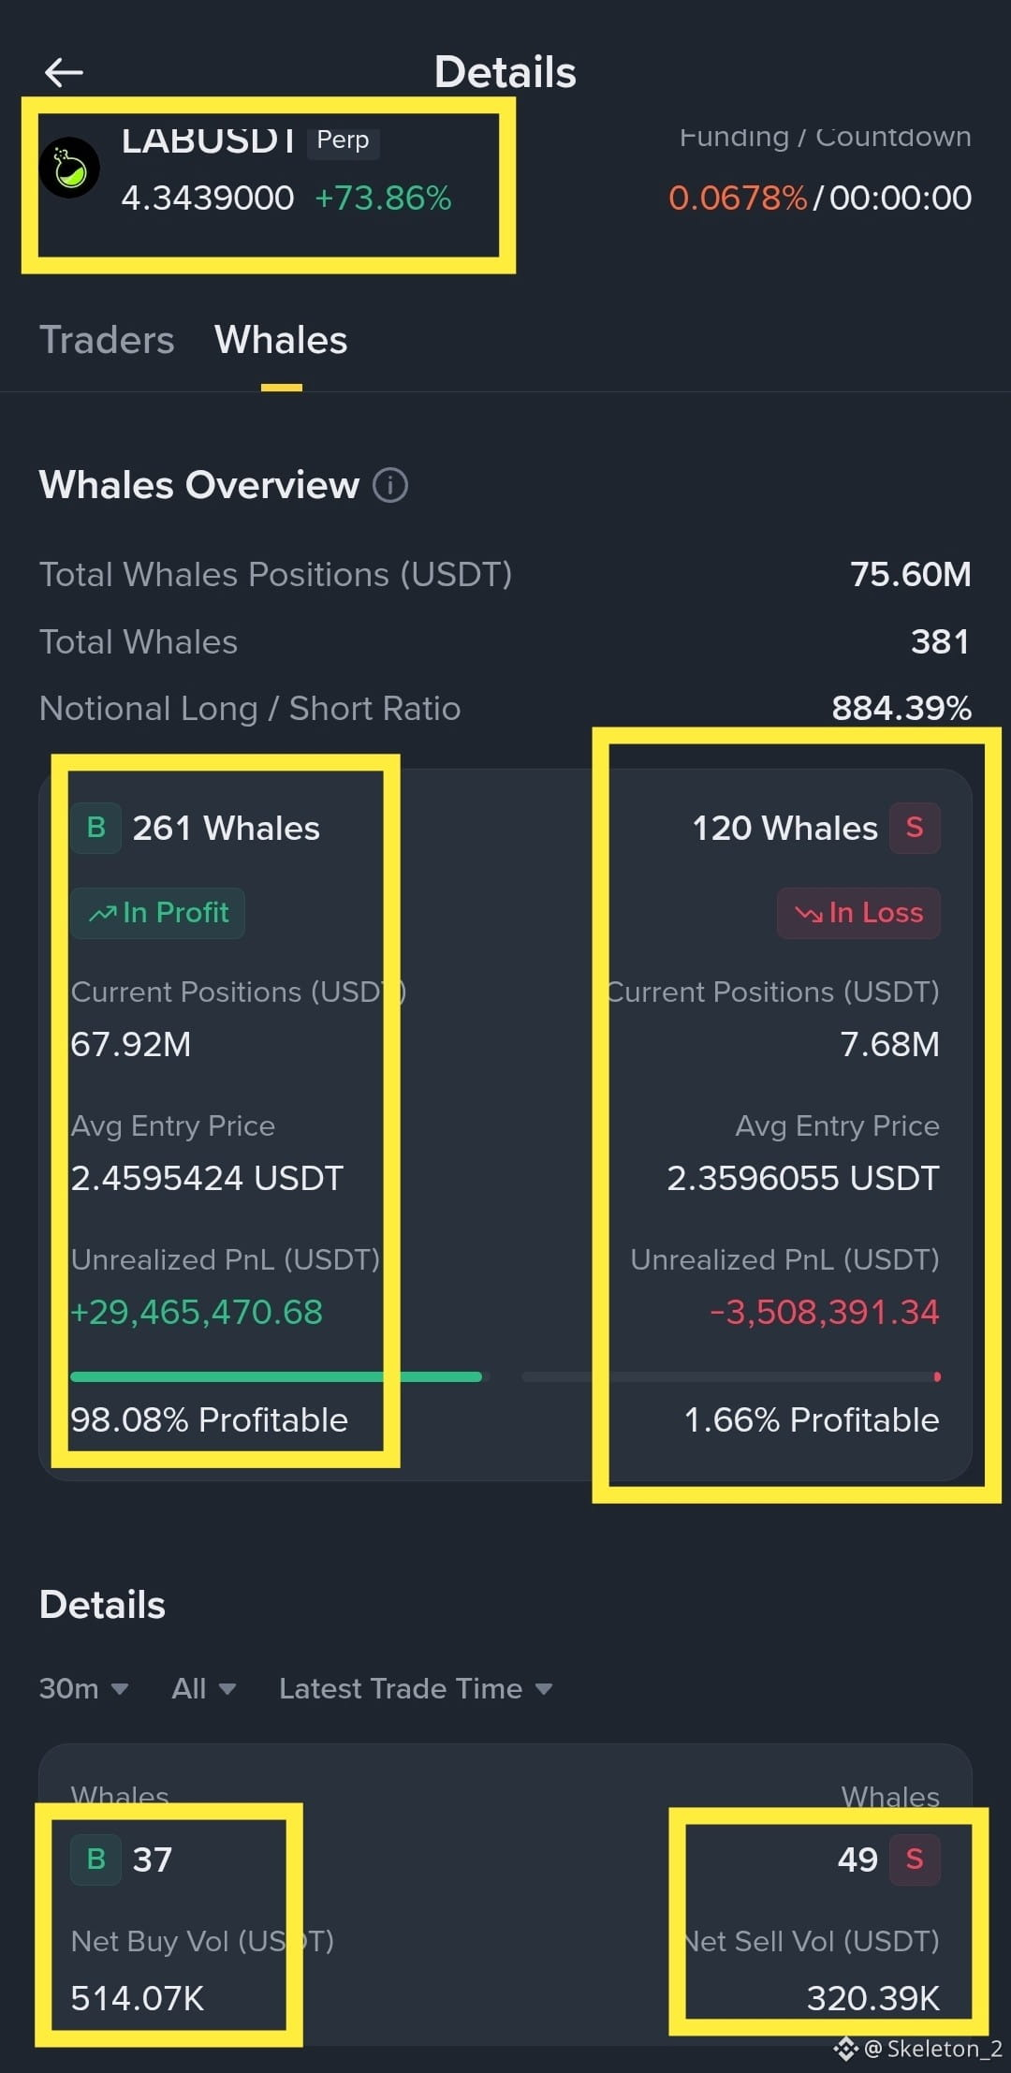This screenshot has width=1011, height=2073.
Task: Click the LAB coin logo icon
Action: click(70, 168)
